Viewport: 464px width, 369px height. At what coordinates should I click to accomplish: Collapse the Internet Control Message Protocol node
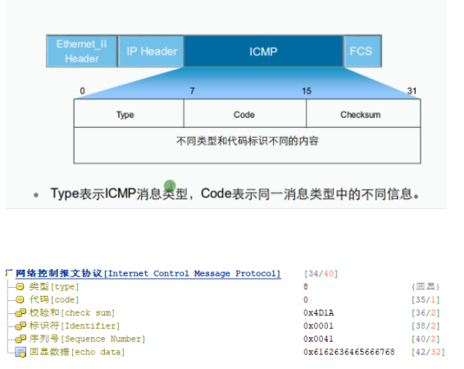pos(8,272)
